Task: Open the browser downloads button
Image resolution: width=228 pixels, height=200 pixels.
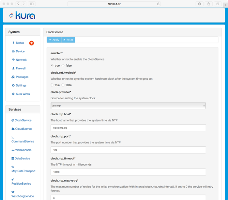Action: point(200,4)
